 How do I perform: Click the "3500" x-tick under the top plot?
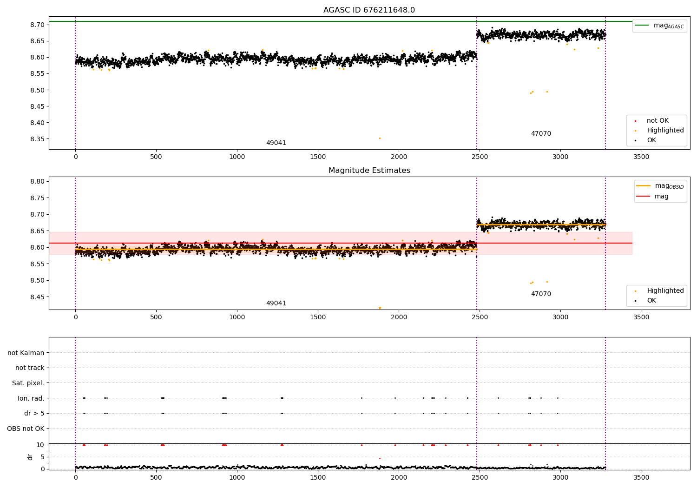641,157
